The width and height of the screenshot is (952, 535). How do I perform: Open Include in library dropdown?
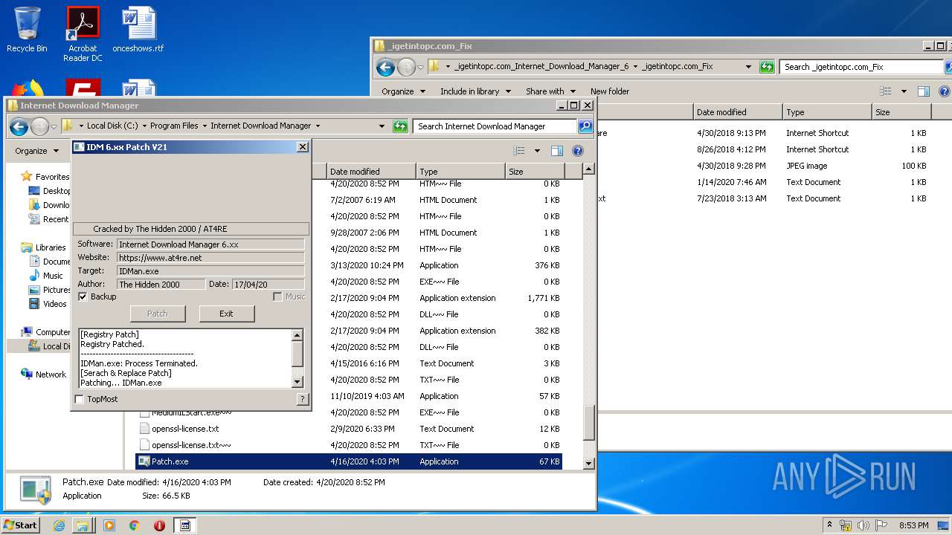pos(475,91)
